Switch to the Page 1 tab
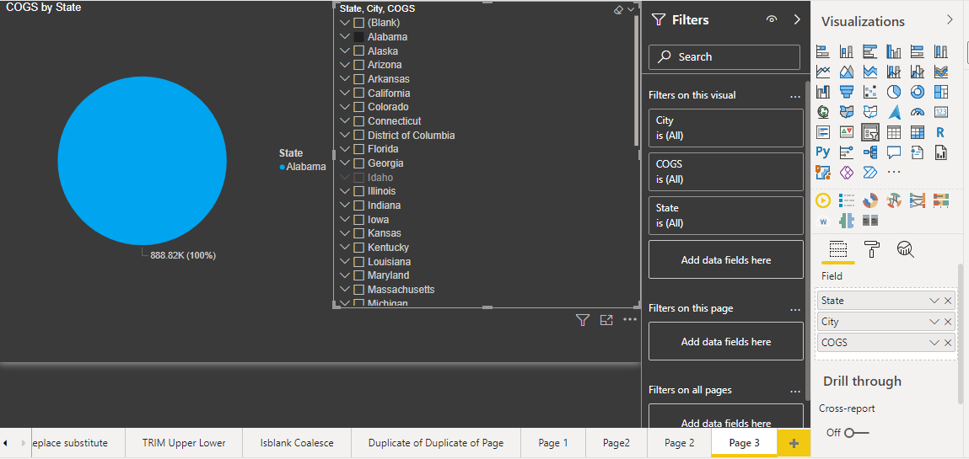 (553, 443)
